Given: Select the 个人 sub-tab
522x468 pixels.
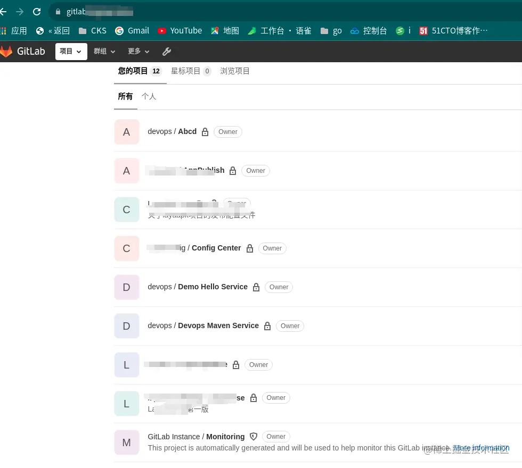Looking at the screenshot, I should [x=149, y=97].
